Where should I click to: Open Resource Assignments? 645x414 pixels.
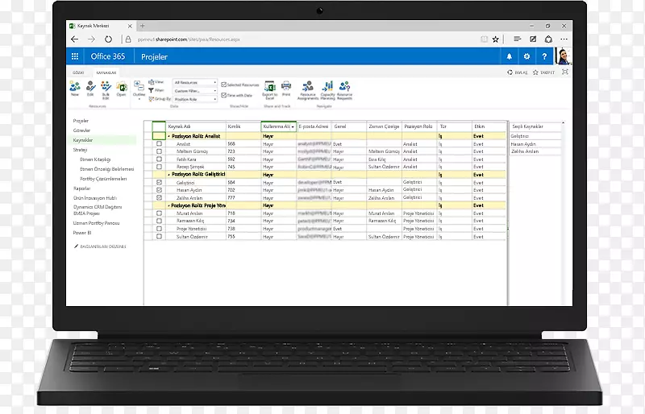(x=308, y=86)
